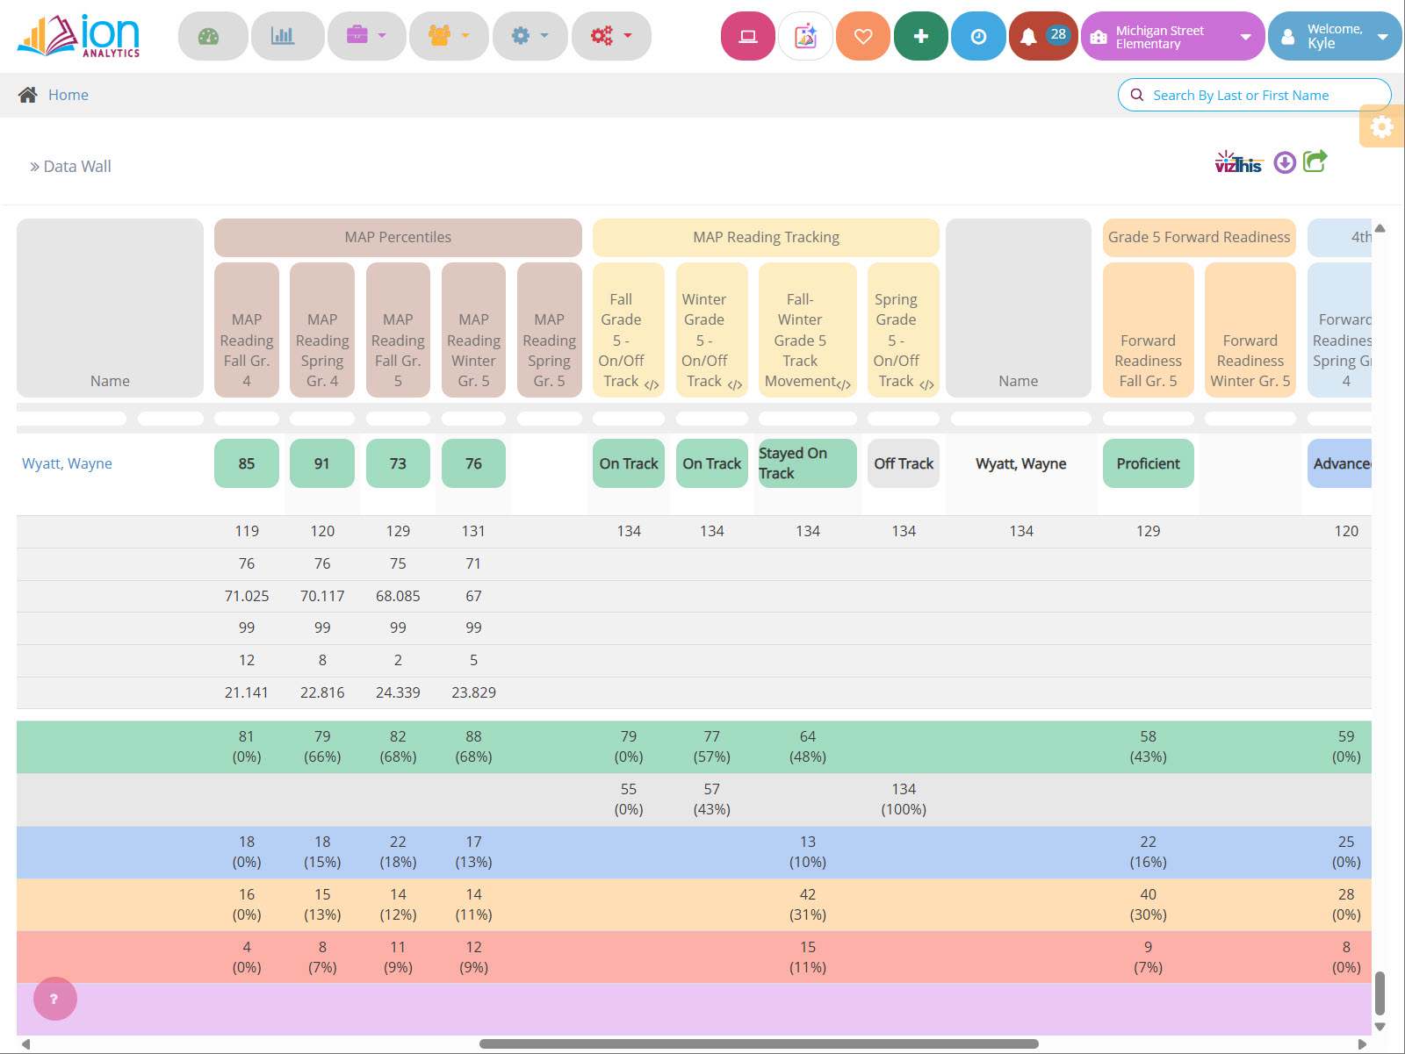The width and height of the screenshot is (1405, 1054).
Task: Click code icon in Fall-Winter Track Movement header
Action: [x=844, y=384]
